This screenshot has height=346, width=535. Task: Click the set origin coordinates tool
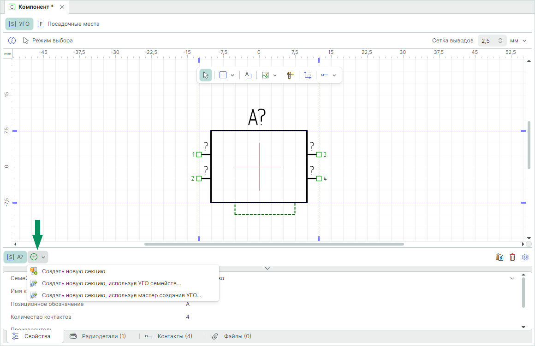click(x=308, y=75)
